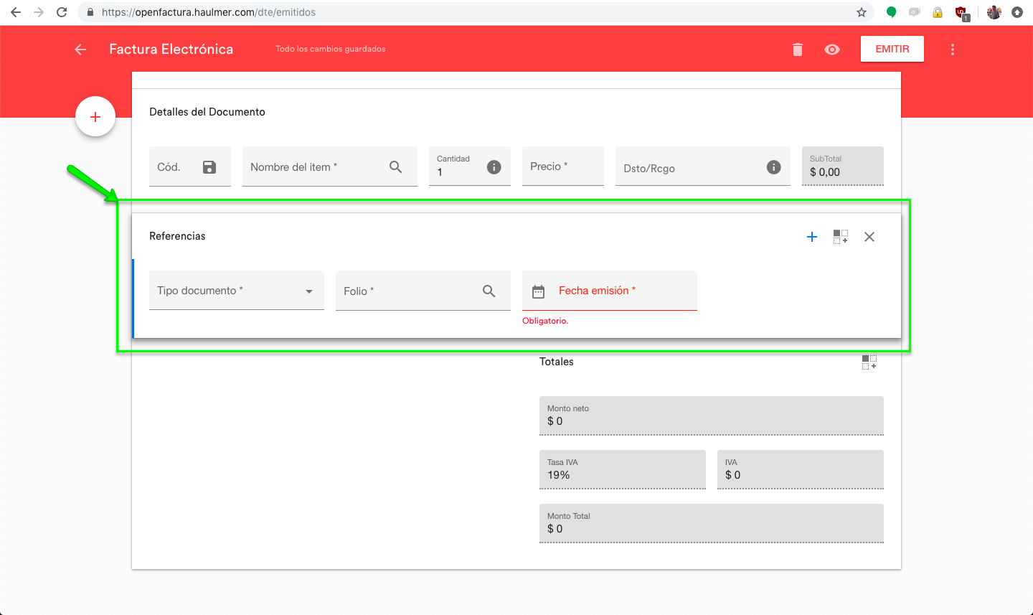Close the Referencias section

[869, 237]
